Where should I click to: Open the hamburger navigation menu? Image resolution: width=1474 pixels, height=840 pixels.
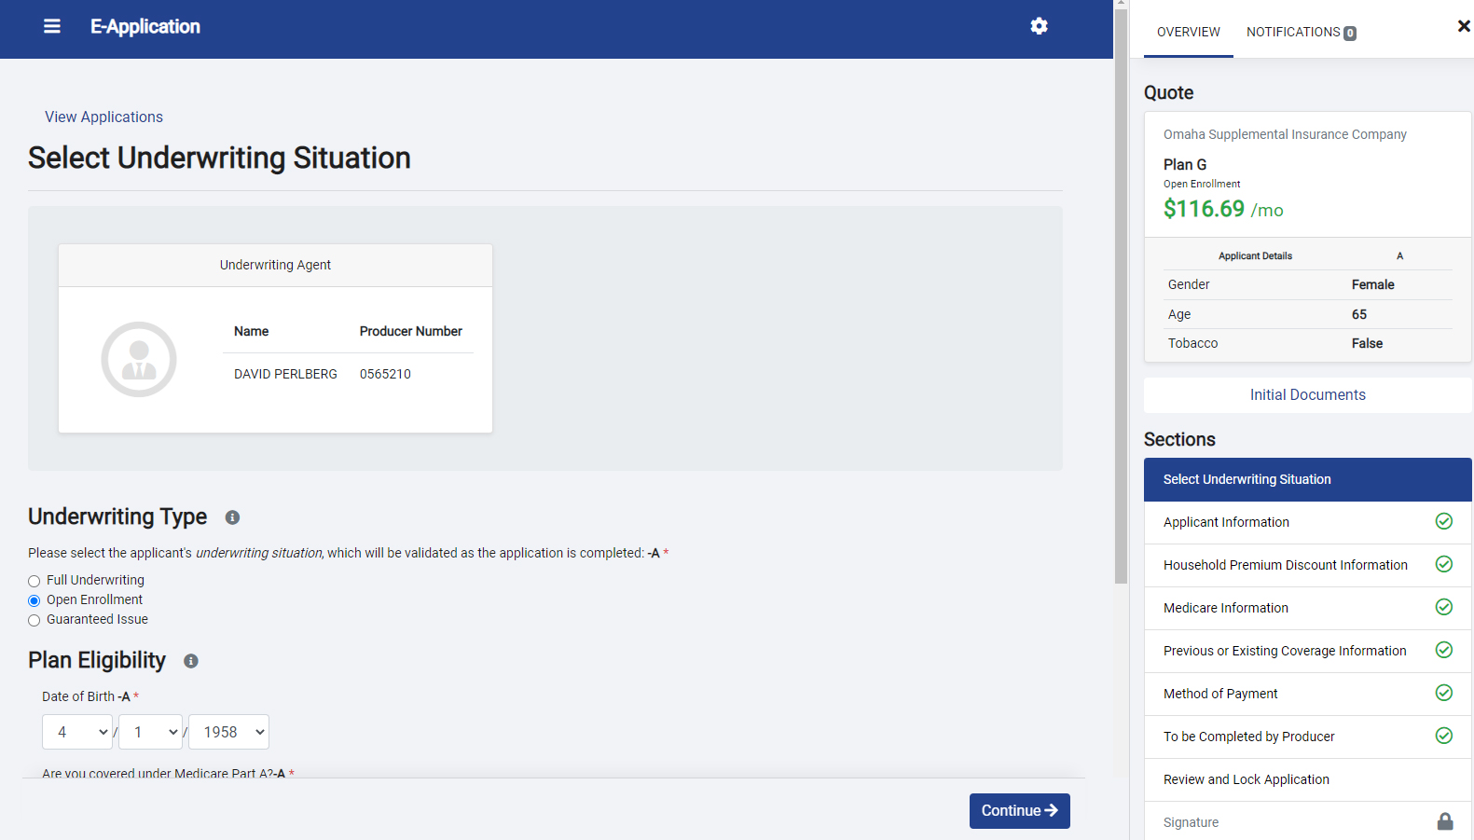pos(52,26)
